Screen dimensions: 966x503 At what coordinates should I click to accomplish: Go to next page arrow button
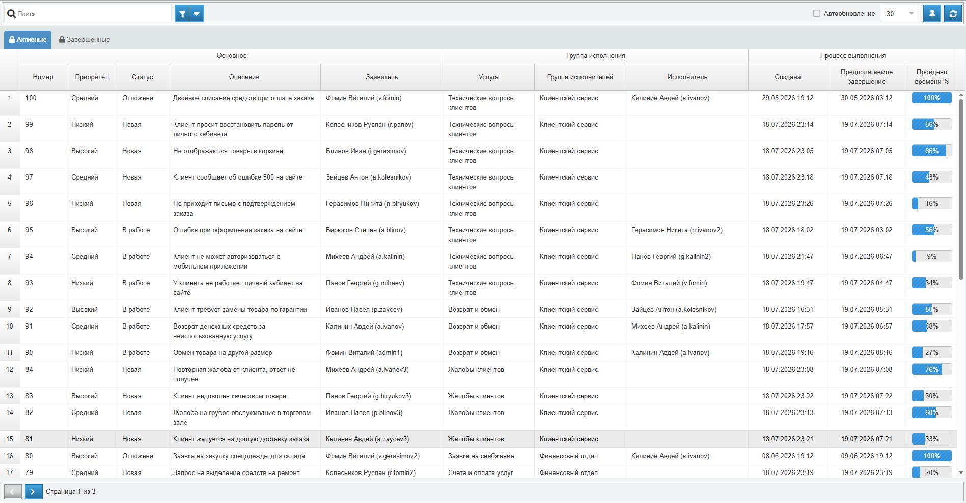34,492
